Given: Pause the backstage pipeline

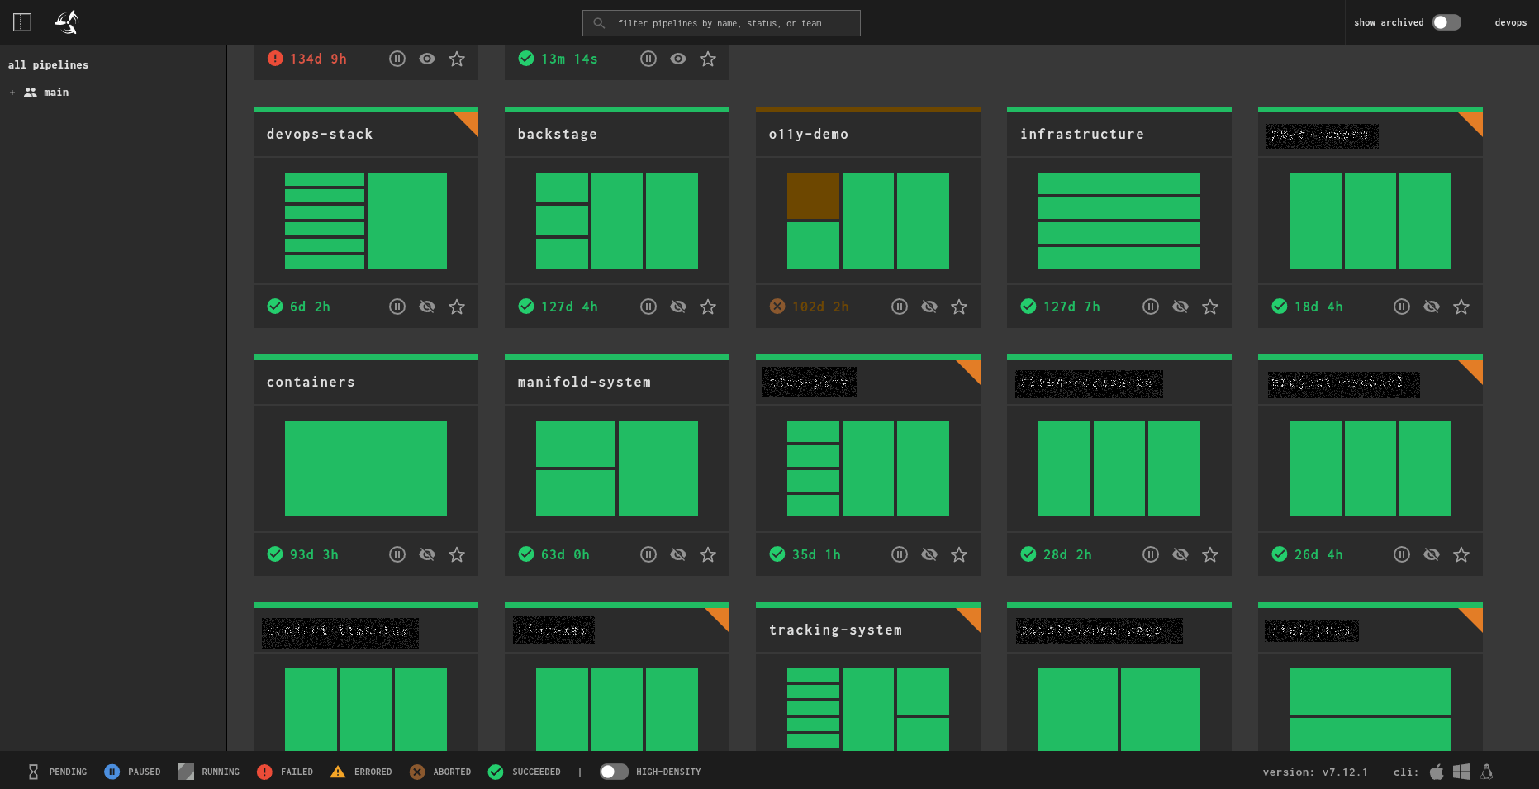Looking at the screenshot, I should (648, 307).
